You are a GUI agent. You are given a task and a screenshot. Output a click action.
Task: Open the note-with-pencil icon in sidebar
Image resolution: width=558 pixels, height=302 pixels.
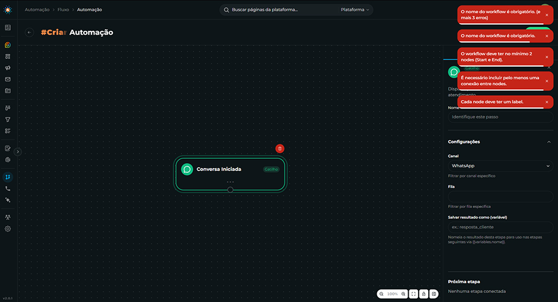pos(7,149)
